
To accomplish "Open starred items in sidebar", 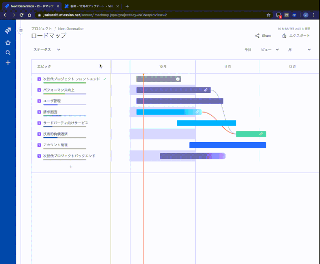I will (x=8, y=43).
